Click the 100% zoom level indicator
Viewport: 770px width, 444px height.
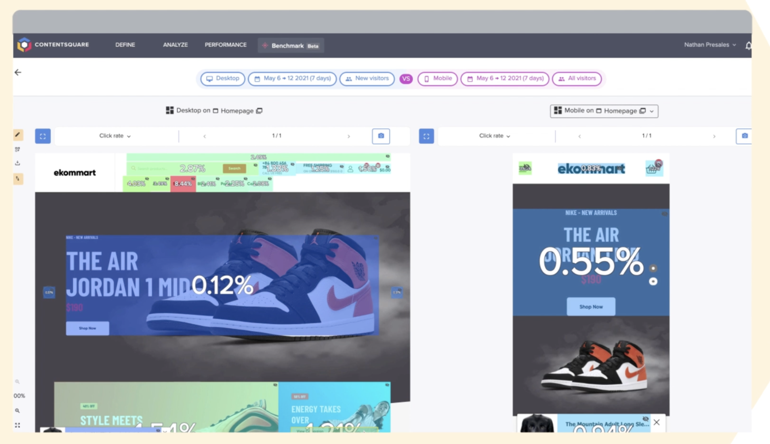(x=19, y=396)
